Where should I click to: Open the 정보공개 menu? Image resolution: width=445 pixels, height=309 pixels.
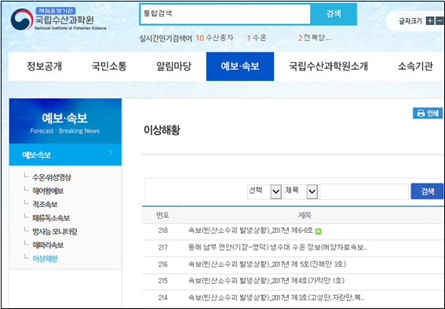(44, 67)
